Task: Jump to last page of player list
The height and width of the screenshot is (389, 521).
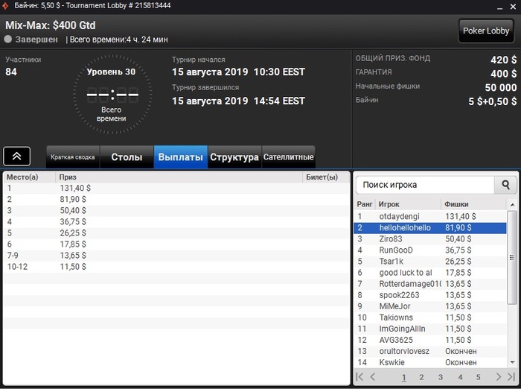Action: [511, 376]
